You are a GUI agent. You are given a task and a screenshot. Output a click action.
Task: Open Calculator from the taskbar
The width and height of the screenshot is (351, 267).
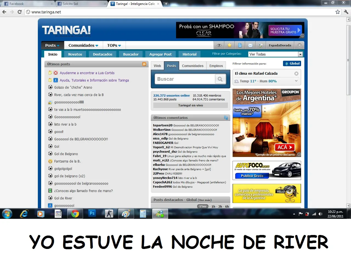click(143, 214)
